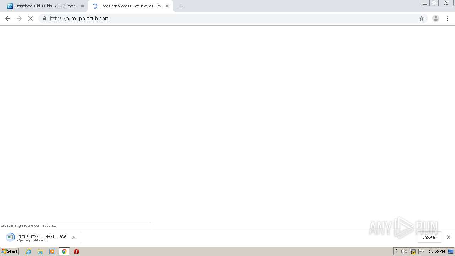Click the 11:56 PM taskbar clock

(x=437, y=251)
